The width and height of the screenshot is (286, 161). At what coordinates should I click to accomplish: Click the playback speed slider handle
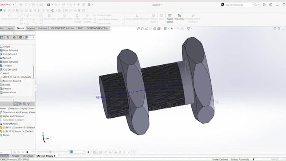tap(50, 152)
